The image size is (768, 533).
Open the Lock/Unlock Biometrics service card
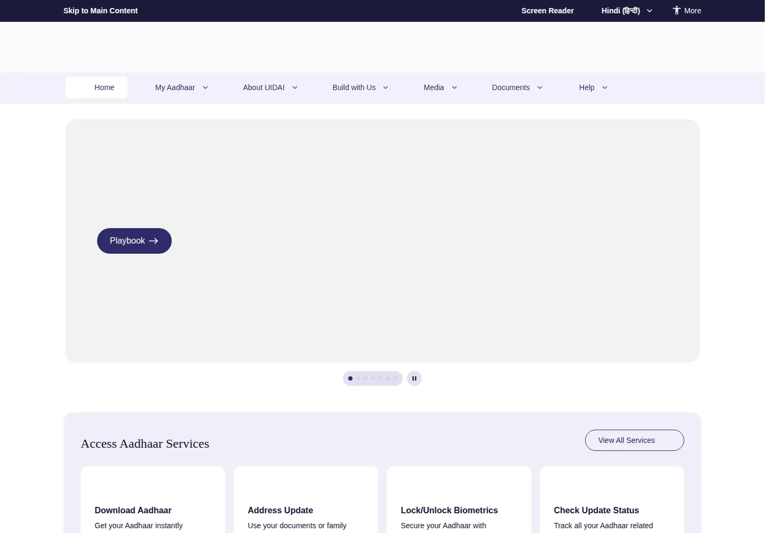click(459, 500)
